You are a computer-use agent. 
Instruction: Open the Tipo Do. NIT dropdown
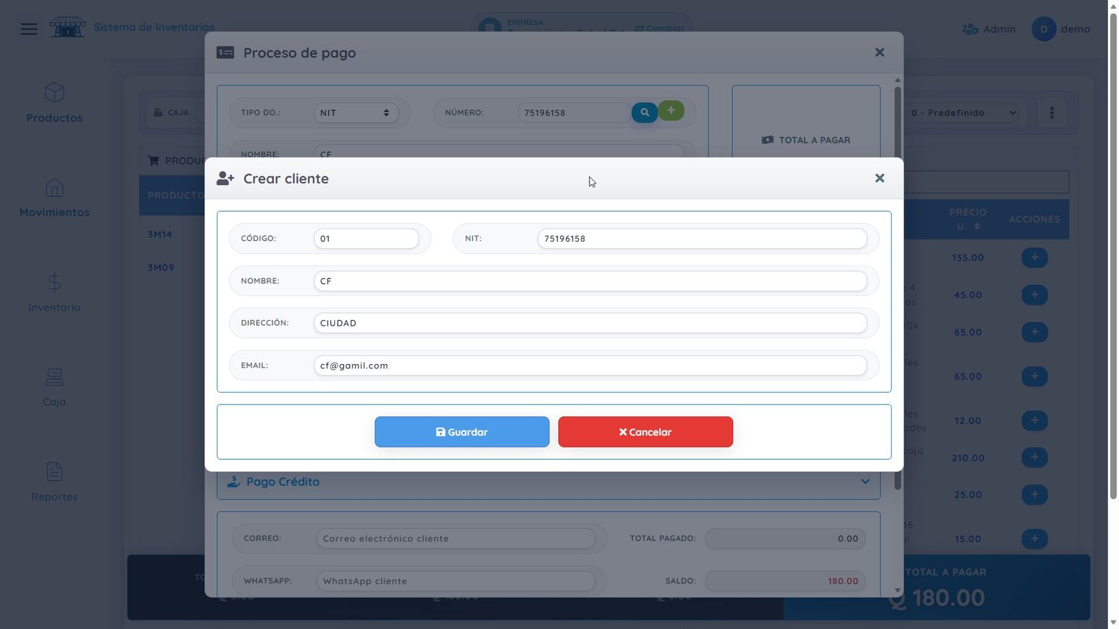[x=356, y=113]
